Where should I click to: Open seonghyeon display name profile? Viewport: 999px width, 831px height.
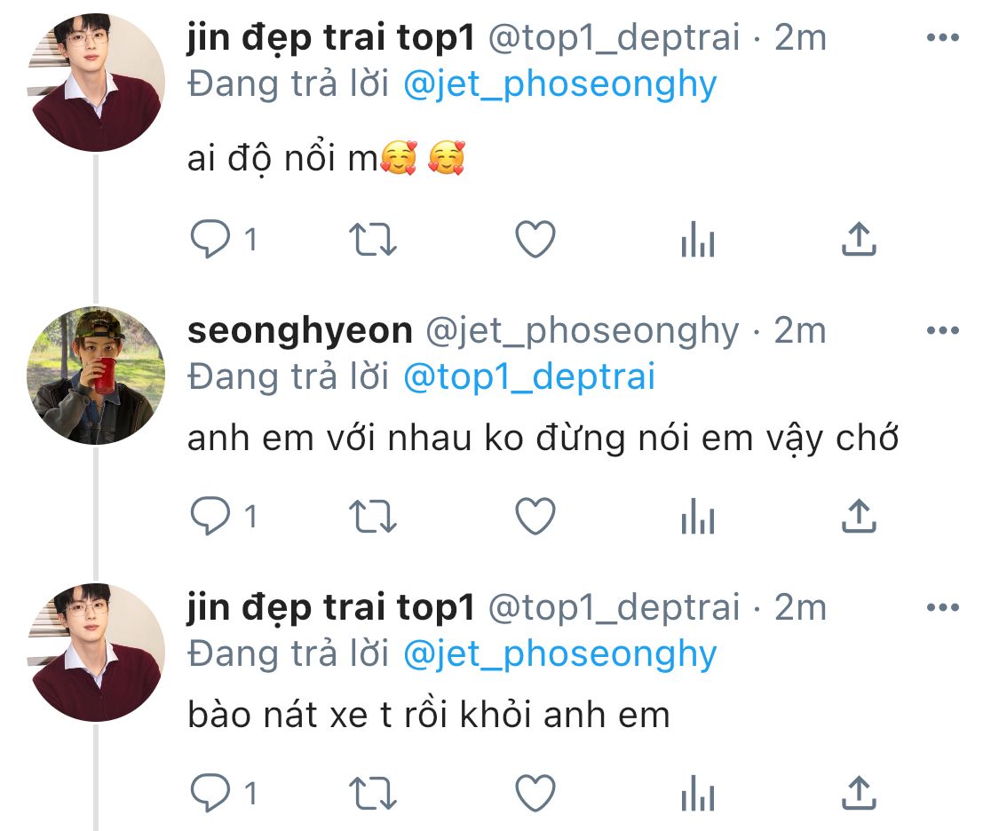(299, 331)
